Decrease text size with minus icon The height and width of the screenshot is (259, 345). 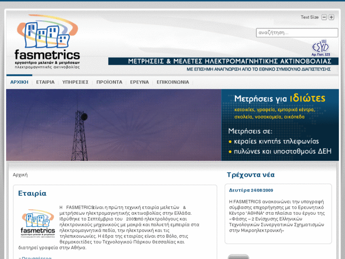coord(324,17)
